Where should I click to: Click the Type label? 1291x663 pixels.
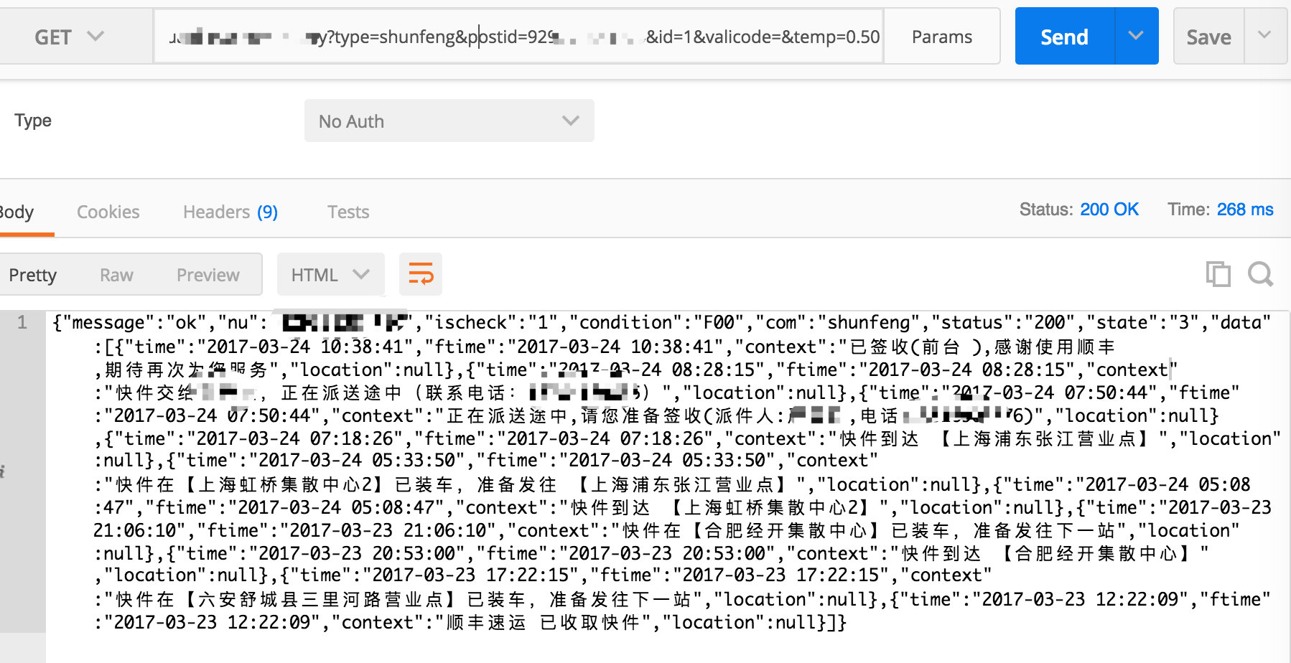point(33,121)
